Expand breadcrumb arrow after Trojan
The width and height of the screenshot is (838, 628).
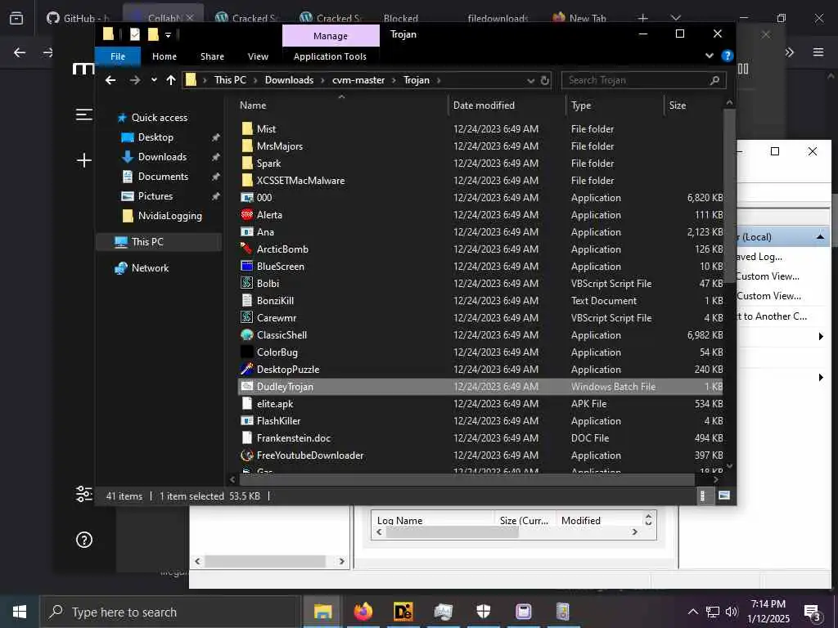(x=439, y=80)
